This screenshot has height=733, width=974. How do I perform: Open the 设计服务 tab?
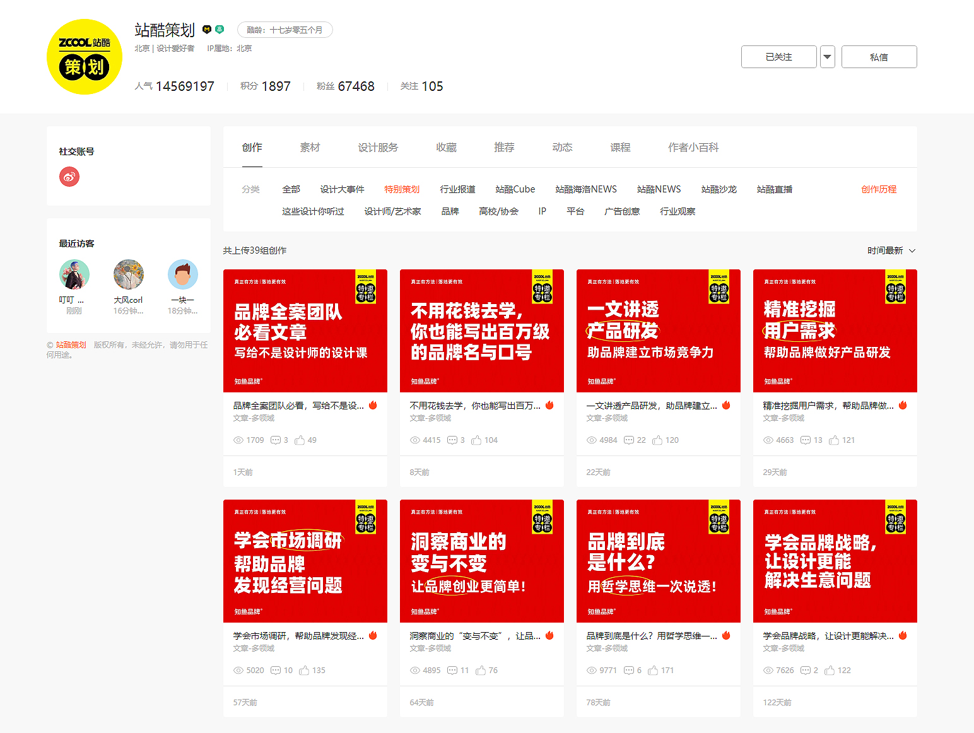click(378, 147)
